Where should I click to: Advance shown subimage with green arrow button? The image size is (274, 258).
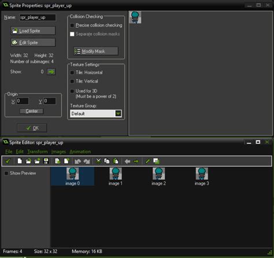pyautogui.click(x=51, y=72)
